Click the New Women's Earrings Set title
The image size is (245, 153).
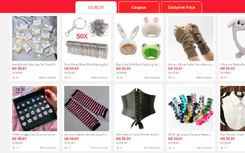[x=34, y=64]
